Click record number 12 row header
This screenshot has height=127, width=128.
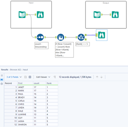(x=11, y=125)
